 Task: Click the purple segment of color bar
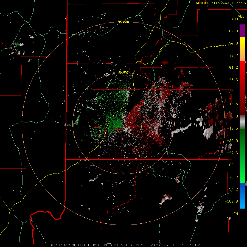point(242,30)
